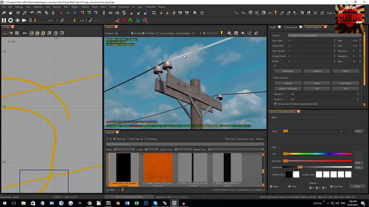Open the texture Options dropdown
Viewport: 369px width, 207px height.
coord(260,139)
